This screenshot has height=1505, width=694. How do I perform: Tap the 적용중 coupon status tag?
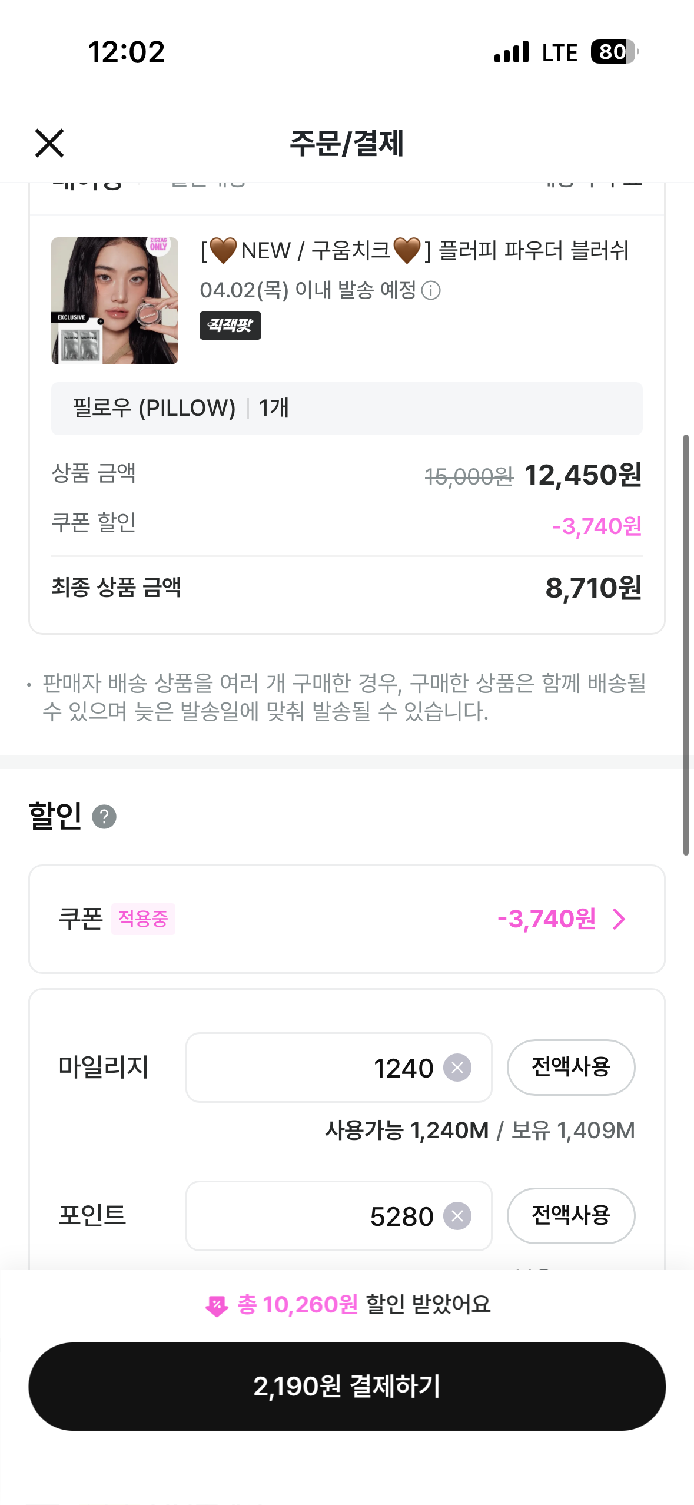pyautogui.click(x=143, y=919)
